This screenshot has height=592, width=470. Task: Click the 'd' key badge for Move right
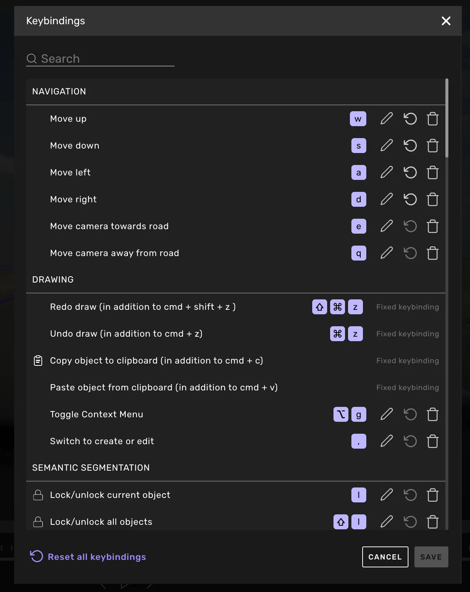pos(359,199)
